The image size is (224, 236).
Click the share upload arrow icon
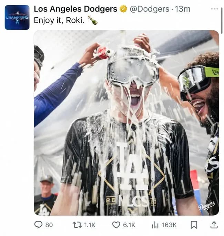coord(214,225)
